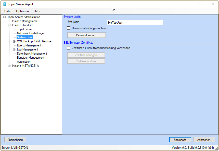Screen dimensions: 219x151
Task: Toggle Zertifikat für Benutzerauthentisierung verwenden checkbox
Action: [69, 48]
